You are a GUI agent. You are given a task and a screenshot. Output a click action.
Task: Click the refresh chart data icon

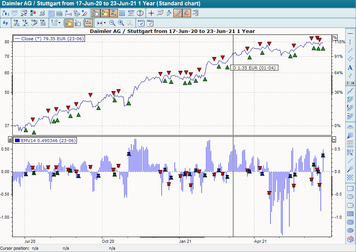6,23
